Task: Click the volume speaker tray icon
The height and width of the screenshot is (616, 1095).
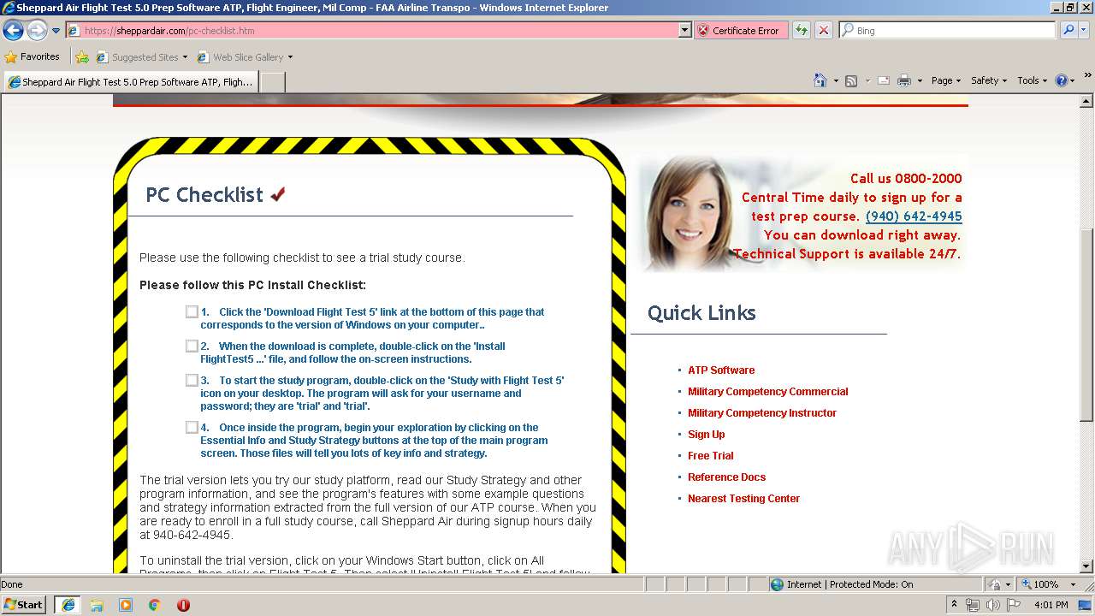Action: click(x=993, y=605)
